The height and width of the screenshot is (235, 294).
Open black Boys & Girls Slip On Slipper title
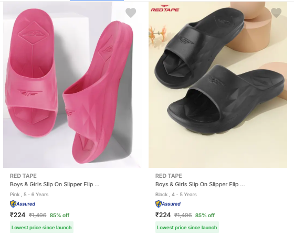200,185
